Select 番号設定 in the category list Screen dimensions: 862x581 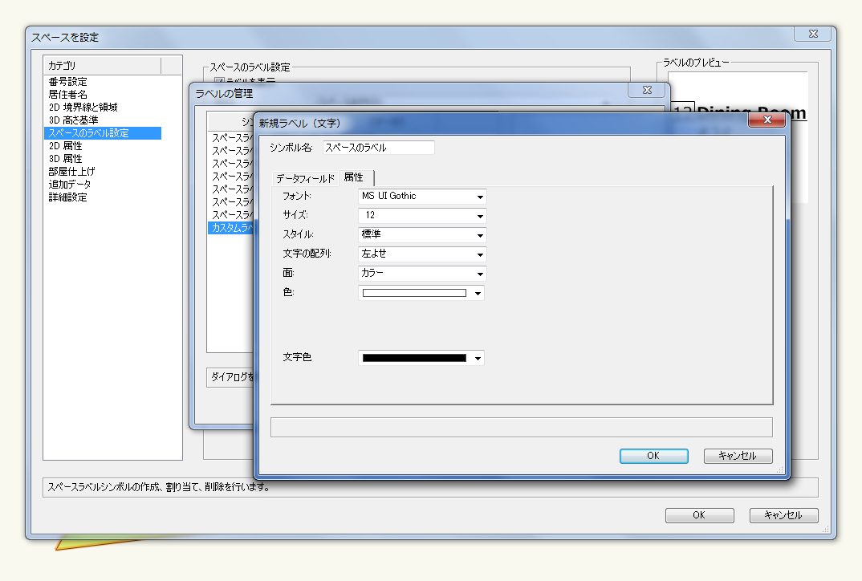point(67,82)
